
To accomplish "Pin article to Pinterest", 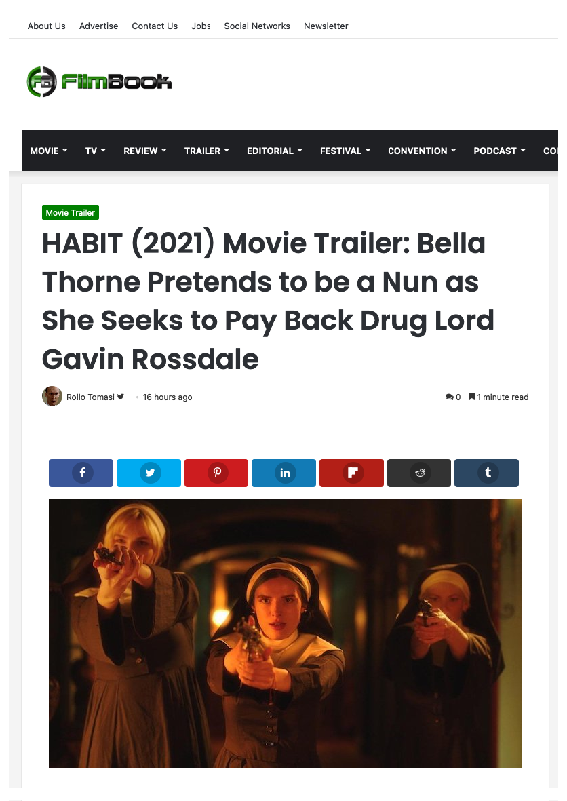I will pyautogui.click(x=216, y=473).
